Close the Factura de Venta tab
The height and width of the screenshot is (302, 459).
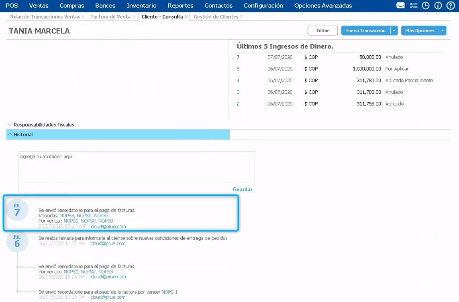pos(134,17)
